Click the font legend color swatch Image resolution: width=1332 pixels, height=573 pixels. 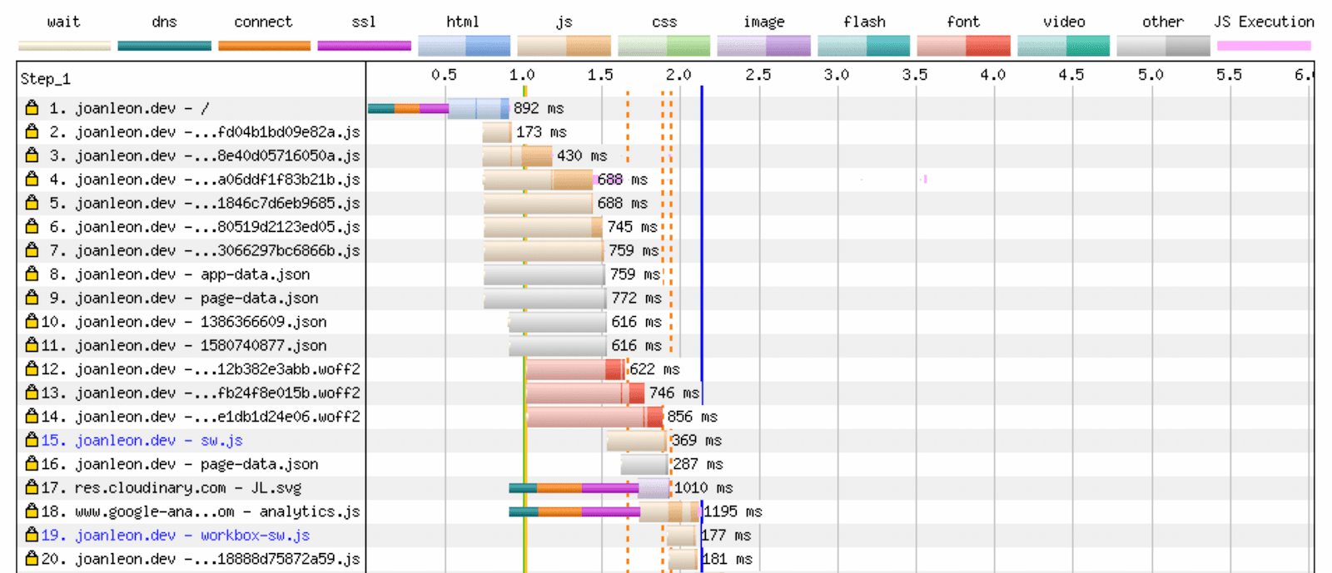coord(963,46)
